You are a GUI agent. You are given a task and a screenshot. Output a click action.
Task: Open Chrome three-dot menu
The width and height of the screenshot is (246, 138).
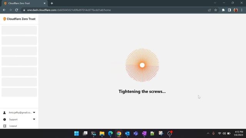[242, 10]
